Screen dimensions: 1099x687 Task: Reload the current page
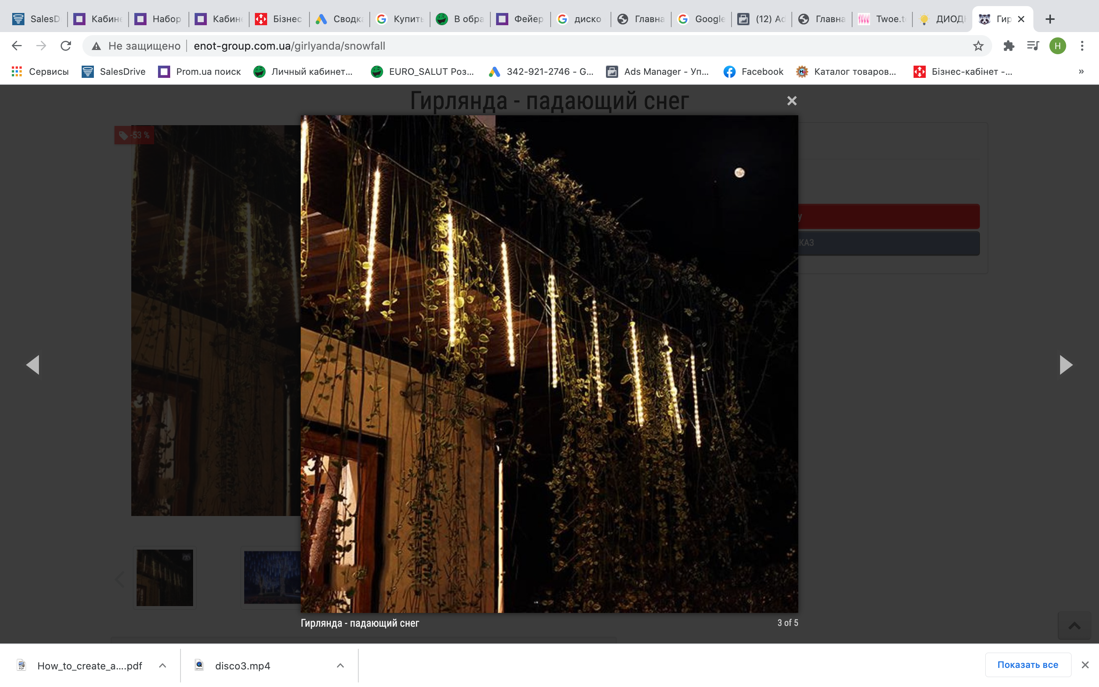66,46
